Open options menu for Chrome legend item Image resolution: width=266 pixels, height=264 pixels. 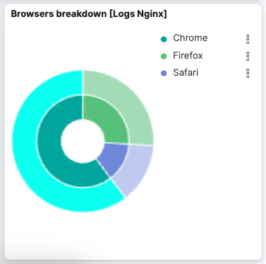[248, 39]
